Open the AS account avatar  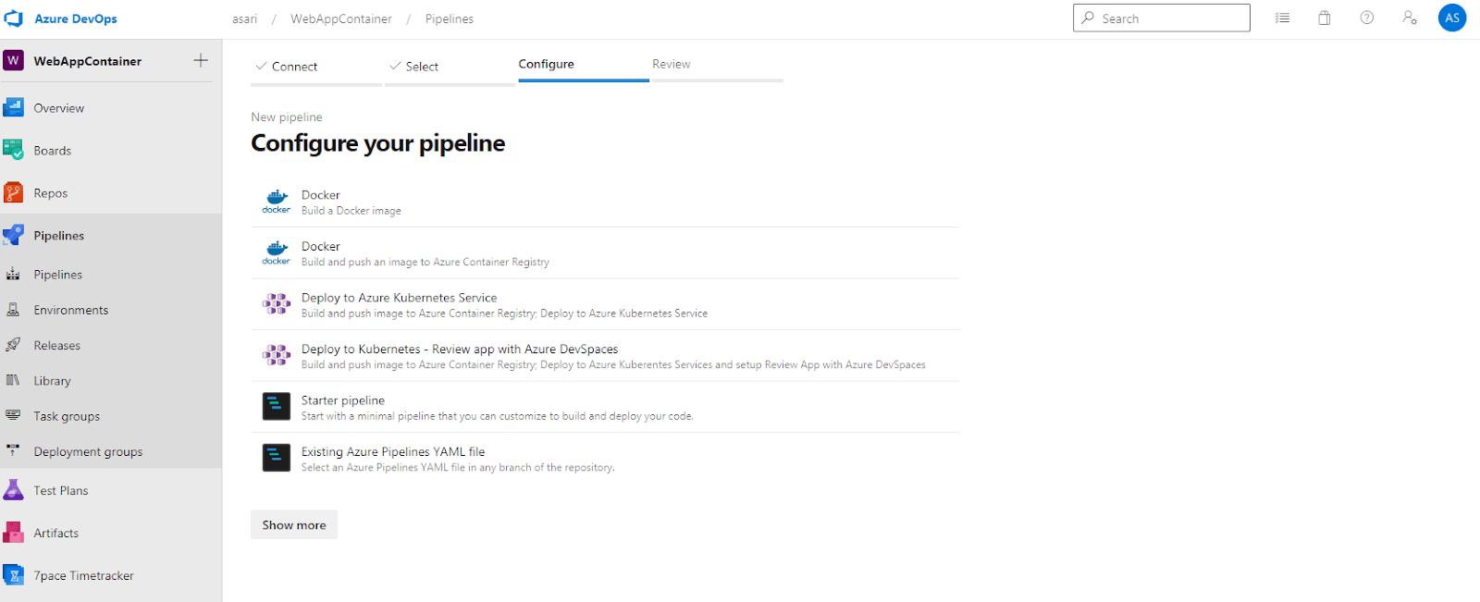(1452, 18)
